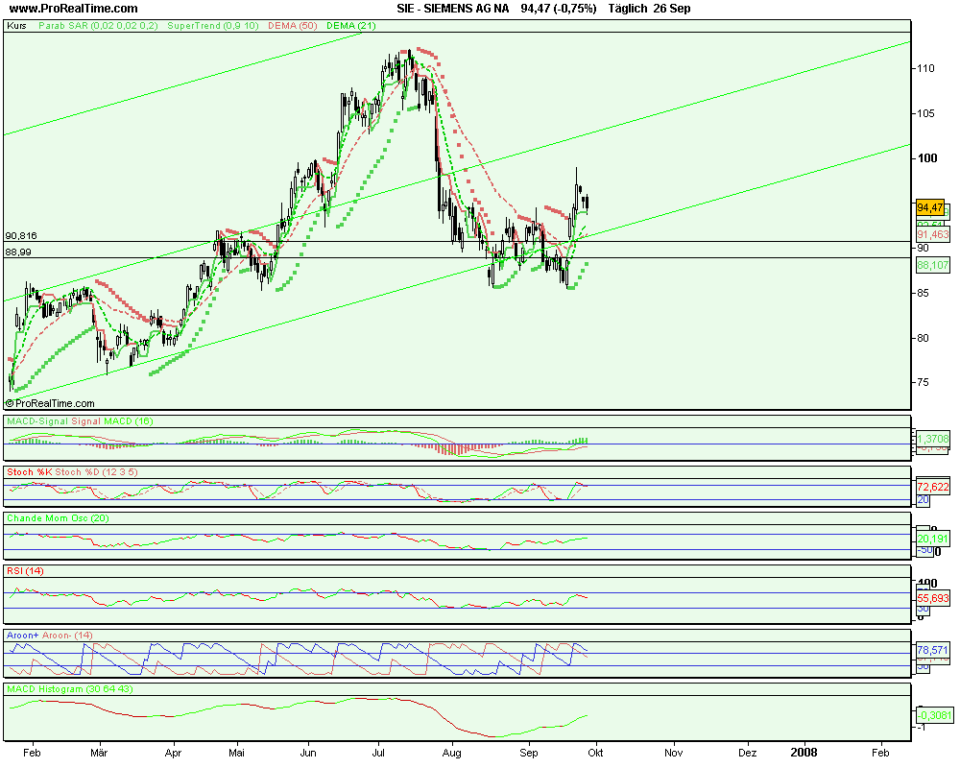Viewport: 960px width, 768px height.
Task: Click the Apr month label on time axis
Action: tap(173, 753)
